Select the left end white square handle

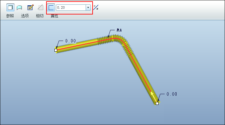[56, 50]
